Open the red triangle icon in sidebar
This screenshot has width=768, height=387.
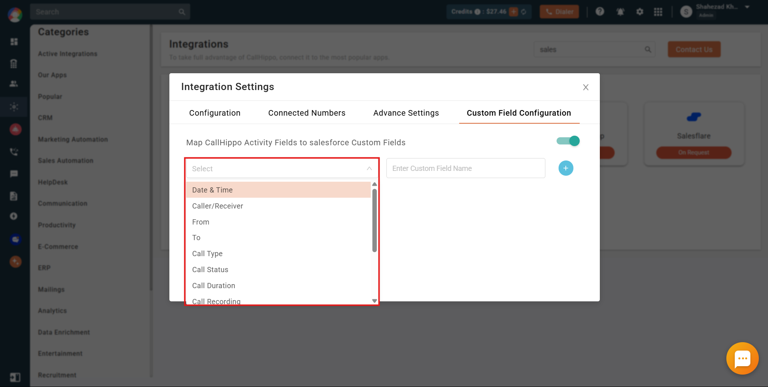(15, 129)
